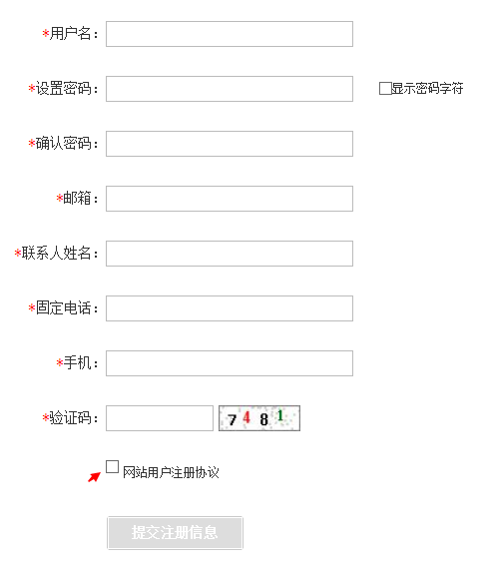Click the 用户名 field label
This screenshot has height=579, width=487.
[71, 34]
